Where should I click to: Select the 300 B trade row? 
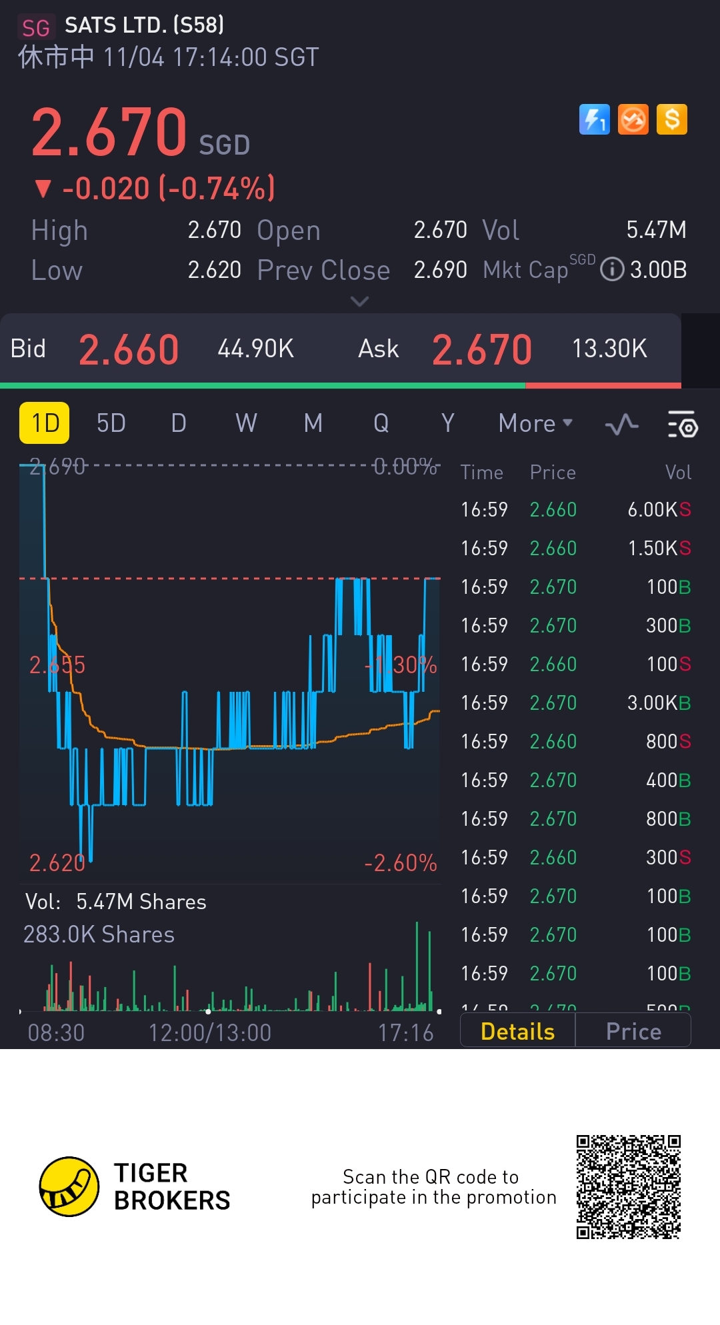[x=576, y=626]
